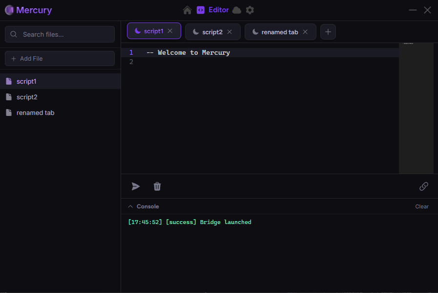This screenshot has width=438, height=293.
Task: Click the moon icon on script2 tab
Action: tap(196, 32)
